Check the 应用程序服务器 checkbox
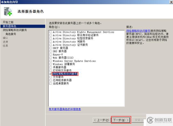Screen dimensions: 173x126 [x=50, y=80]
